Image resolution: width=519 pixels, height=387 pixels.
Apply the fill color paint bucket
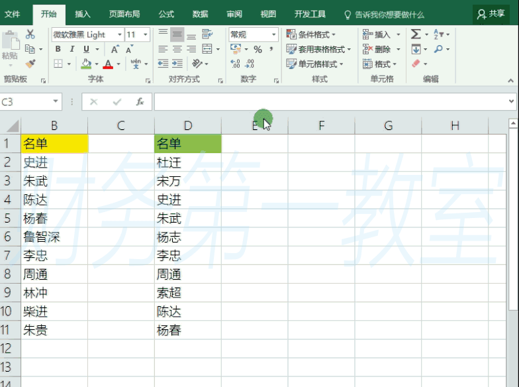[86, 64]
